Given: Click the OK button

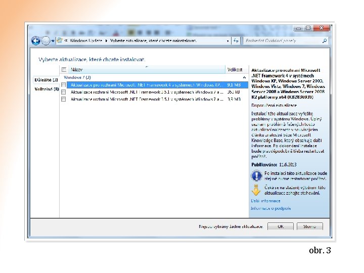Looking at the screenshot, I should pyautogui.click(x=281, y=226).
